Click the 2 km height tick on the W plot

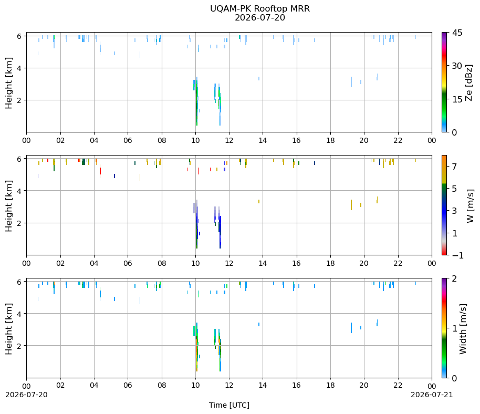click(19, 223)
